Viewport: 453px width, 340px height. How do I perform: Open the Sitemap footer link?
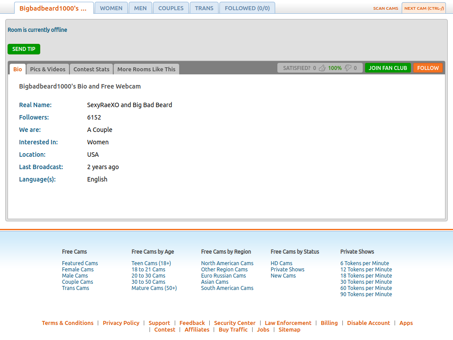point(289,329)
